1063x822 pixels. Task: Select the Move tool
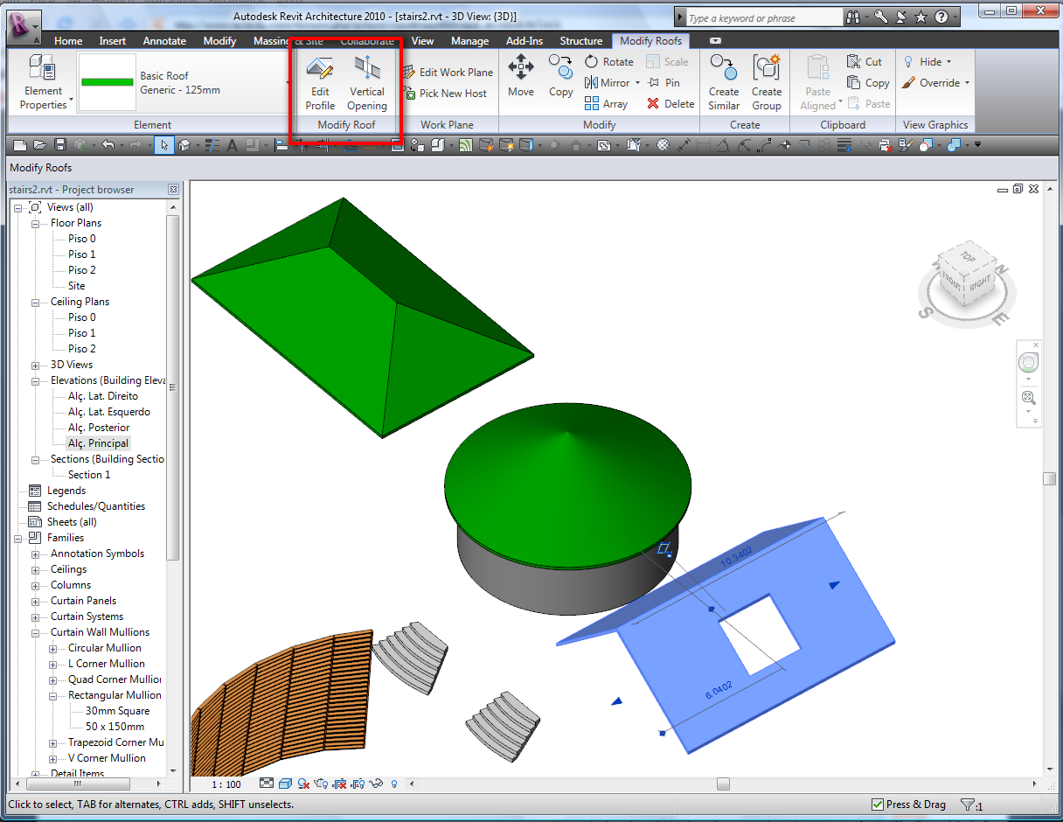tap(521, 74)
